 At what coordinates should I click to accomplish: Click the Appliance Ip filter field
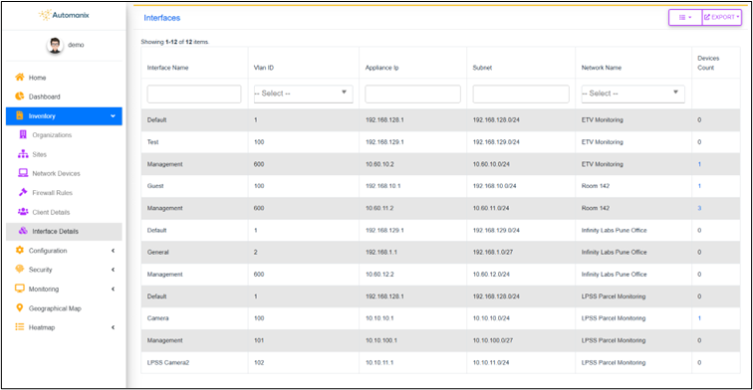[x=412, y=95]
